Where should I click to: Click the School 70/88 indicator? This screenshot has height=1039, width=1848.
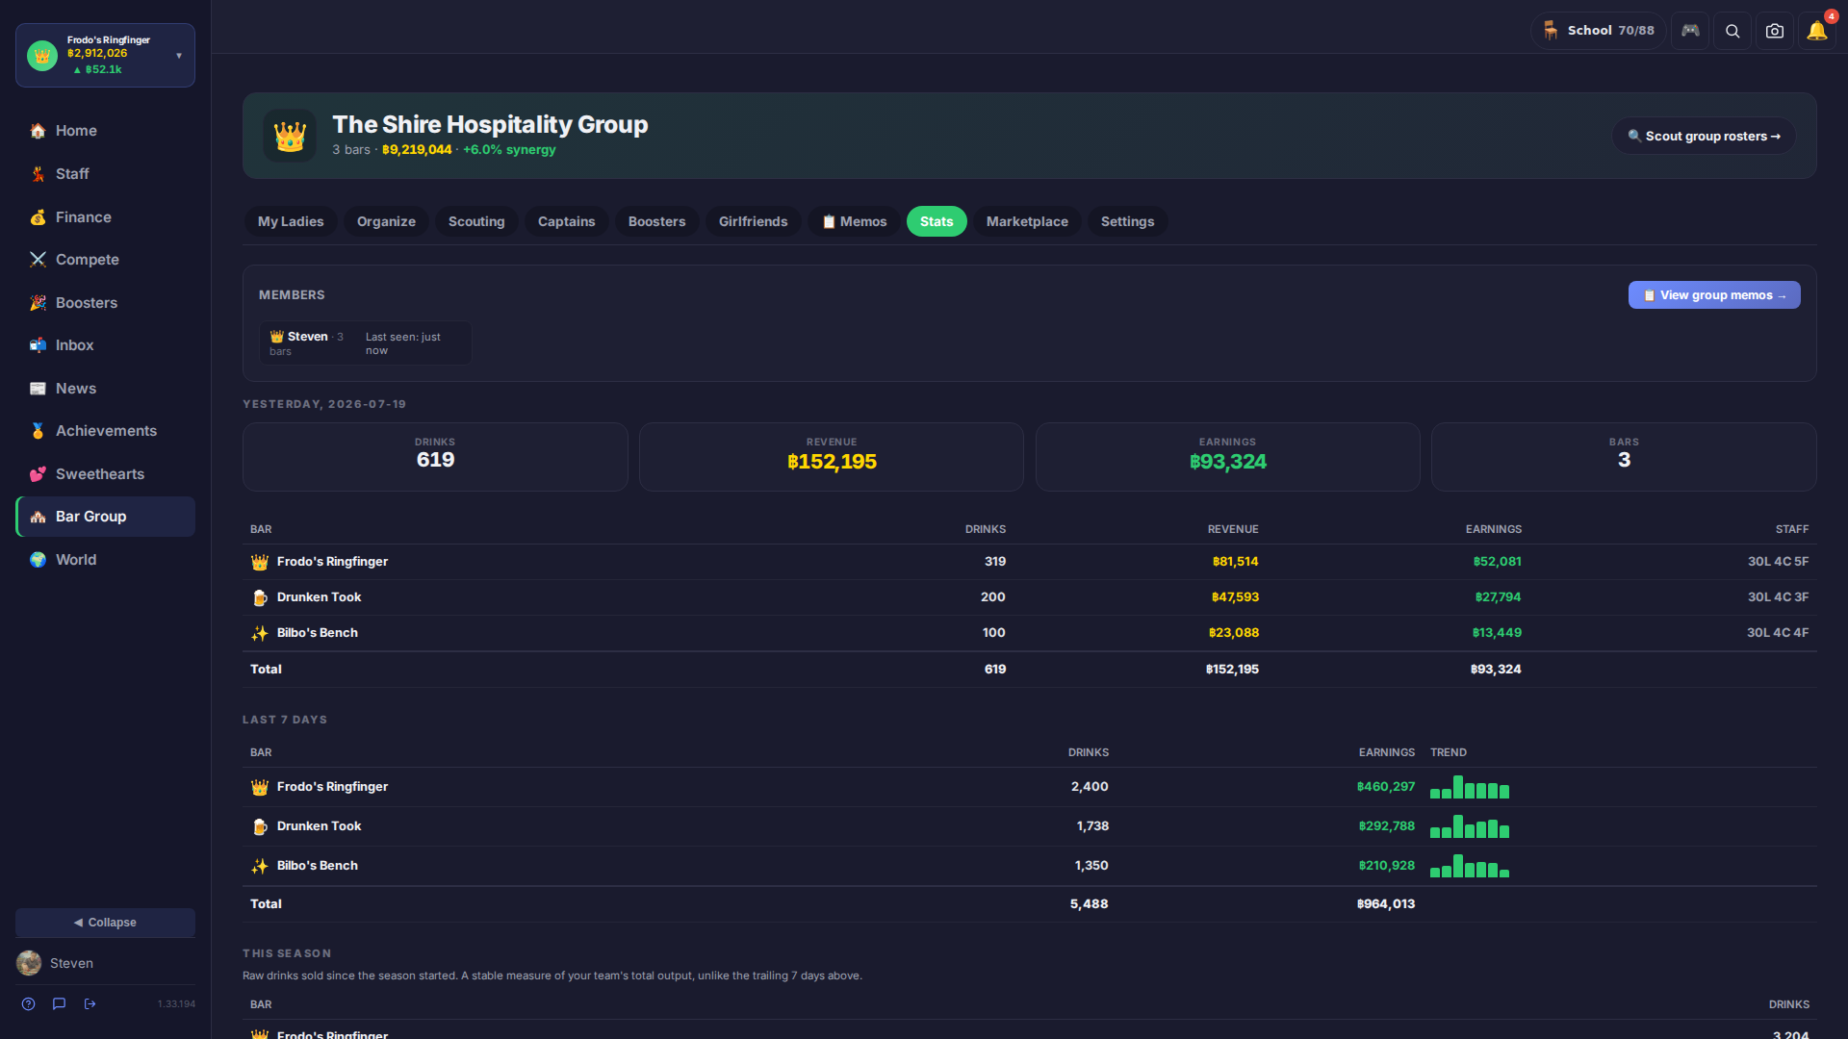[x=1598, y=31]
